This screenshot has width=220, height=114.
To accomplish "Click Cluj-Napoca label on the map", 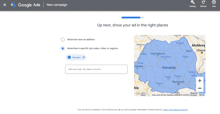I will 158,54.
